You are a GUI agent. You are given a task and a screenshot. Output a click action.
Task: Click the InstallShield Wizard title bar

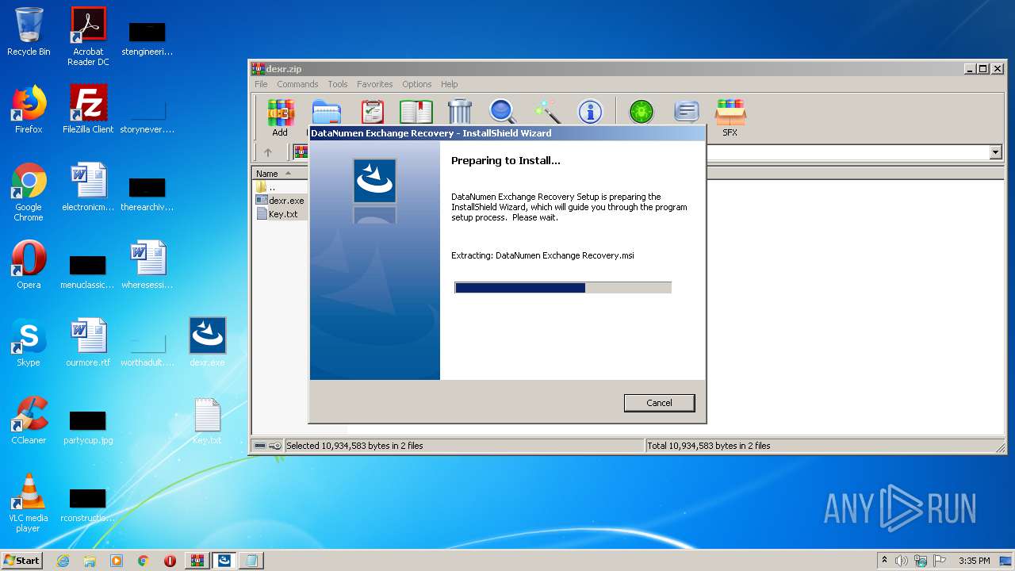(507, 133)
